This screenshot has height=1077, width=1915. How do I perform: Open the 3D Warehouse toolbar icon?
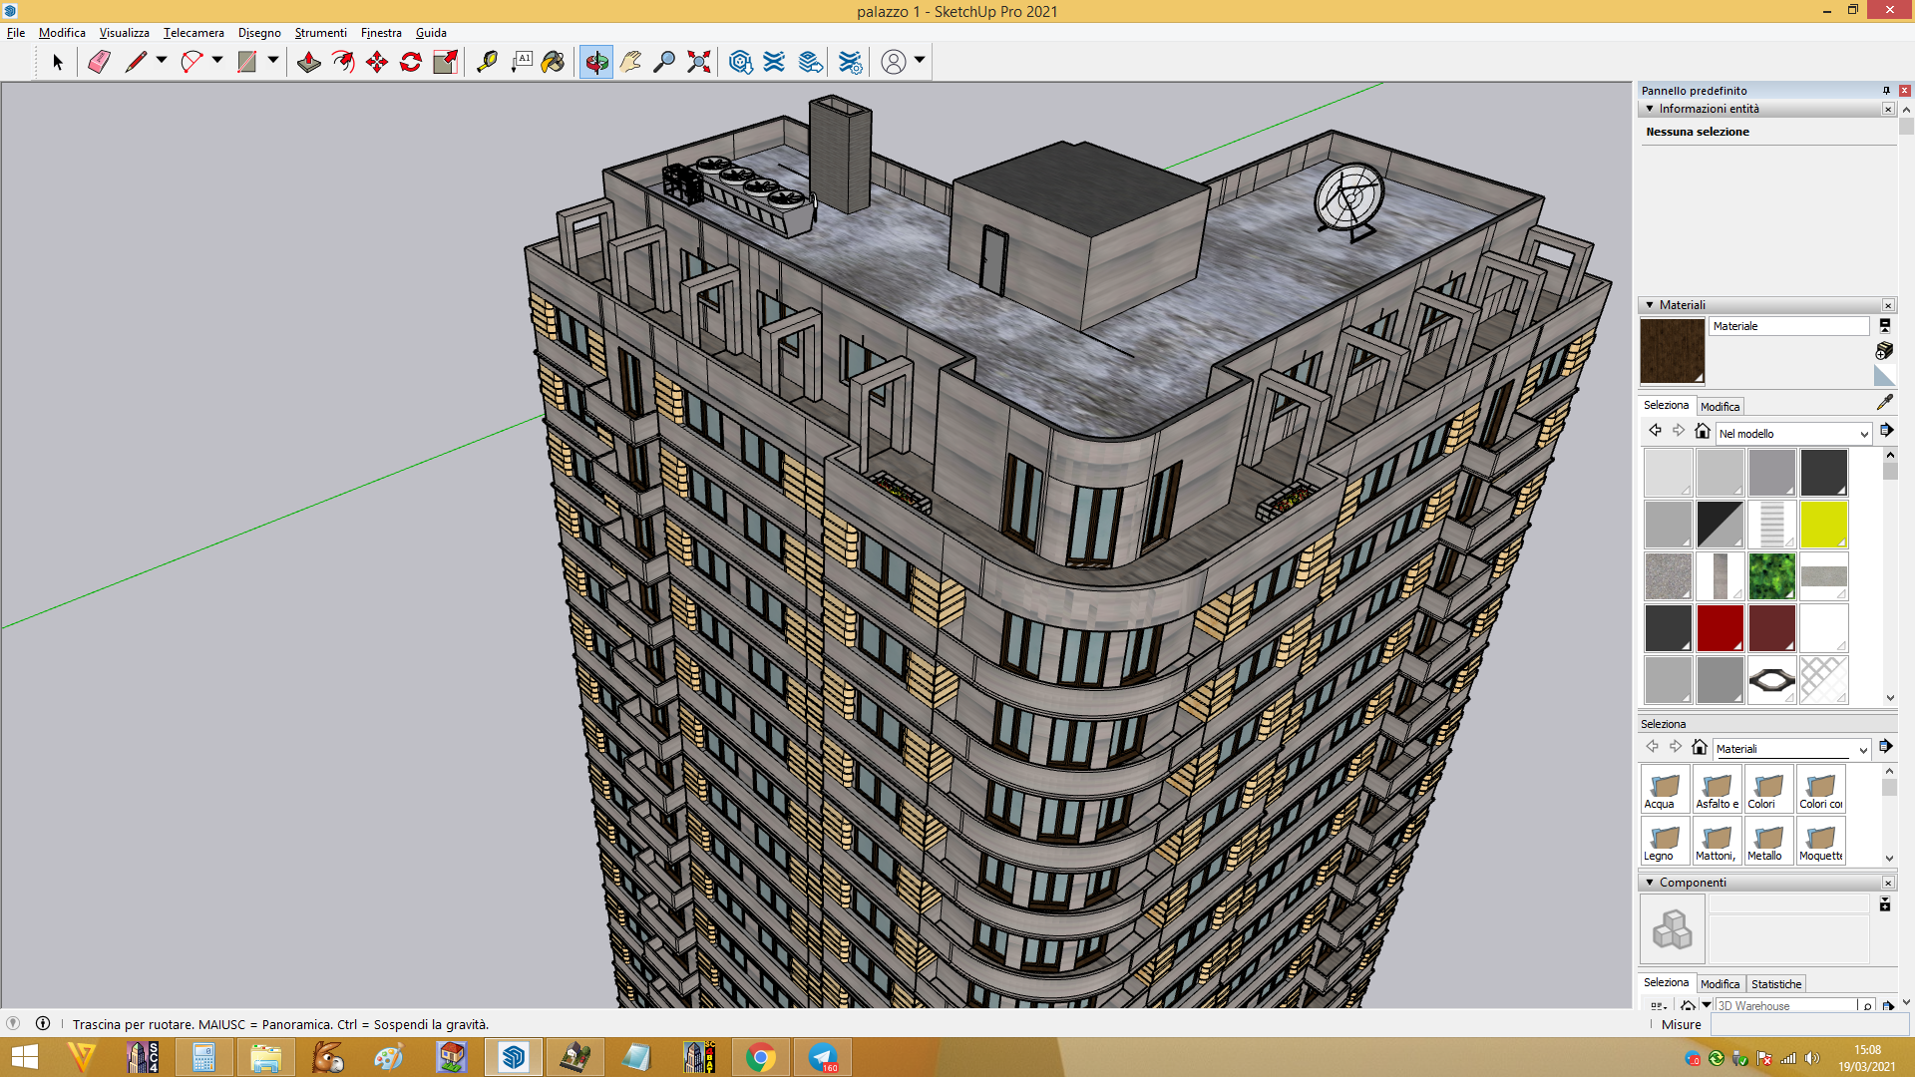(x=740, y=62)
